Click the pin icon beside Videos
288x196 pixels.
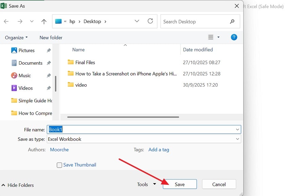[x=49, y=88]
